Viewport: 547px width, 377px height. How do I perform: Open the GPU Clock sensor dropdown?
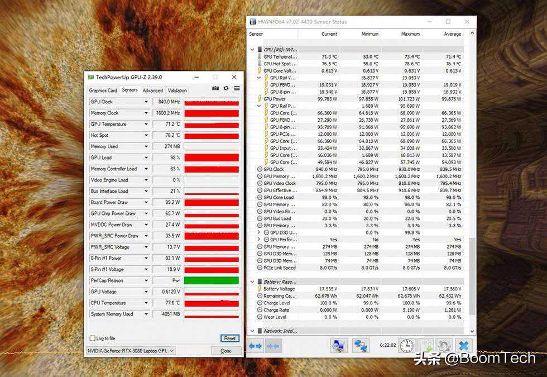(146, 102)
